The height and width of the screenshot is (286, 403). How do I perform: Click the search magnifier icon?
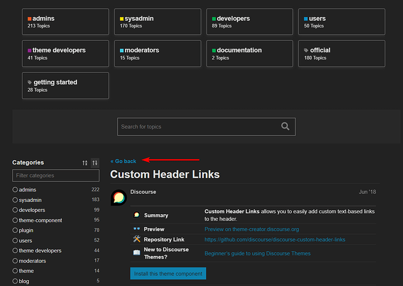tap(285, 126)
